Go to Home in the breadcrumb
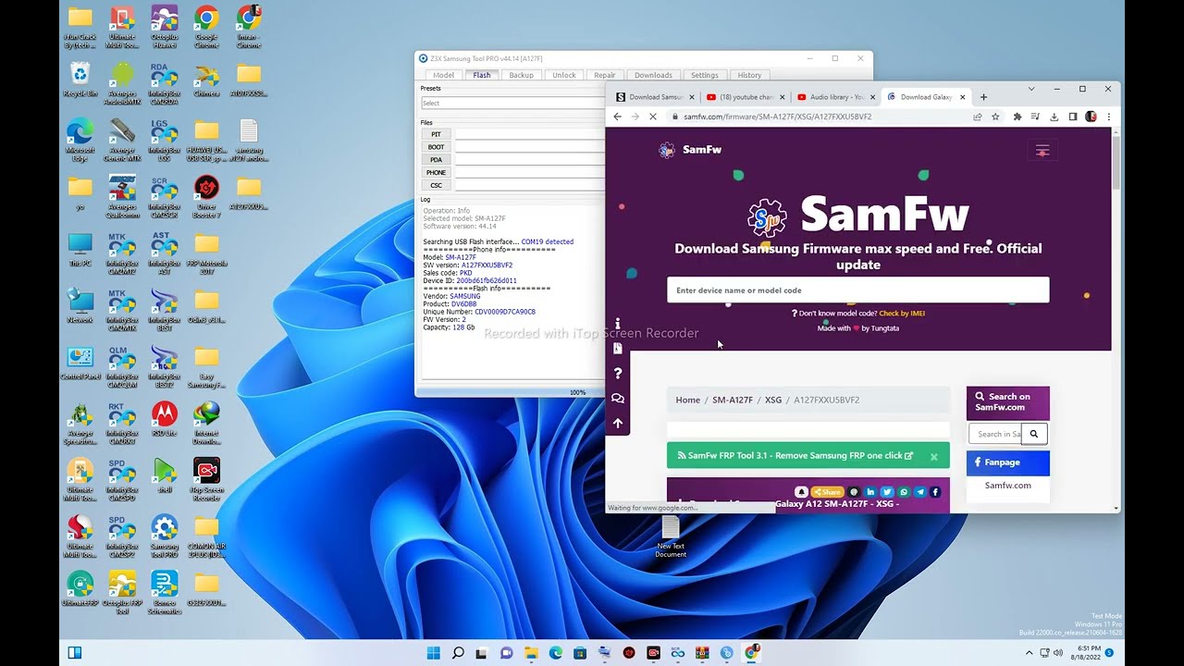The height and width of the screenshot is (666, 1184). point(688,401)
